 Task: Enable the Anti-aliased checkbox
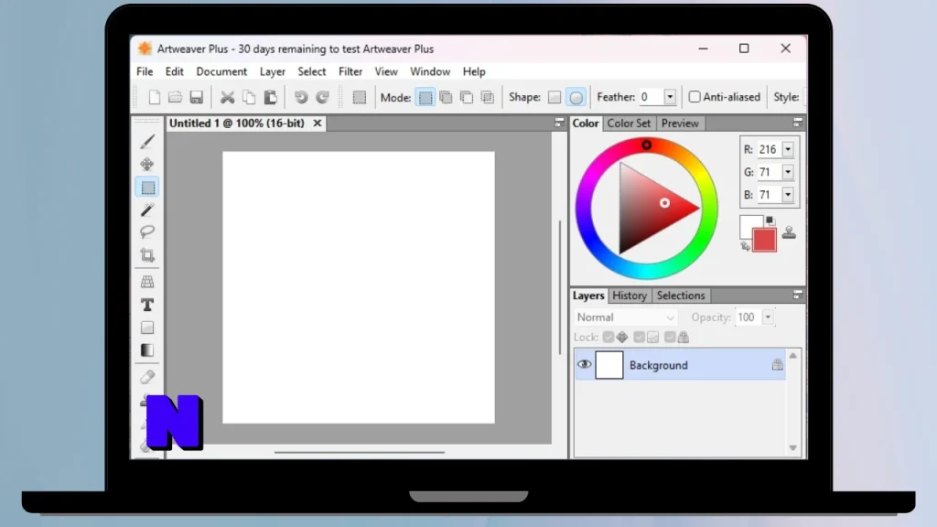click(695, 97)
